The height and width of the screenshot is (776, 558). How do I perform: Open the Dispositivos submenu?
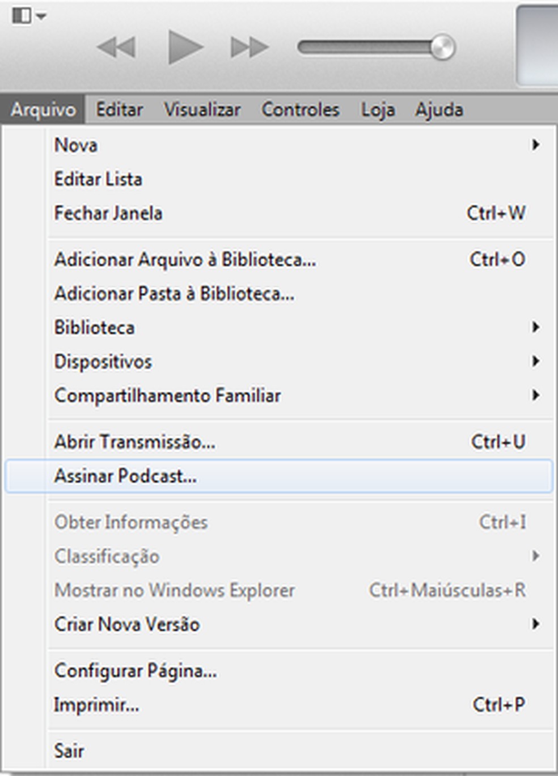(103, 362)
